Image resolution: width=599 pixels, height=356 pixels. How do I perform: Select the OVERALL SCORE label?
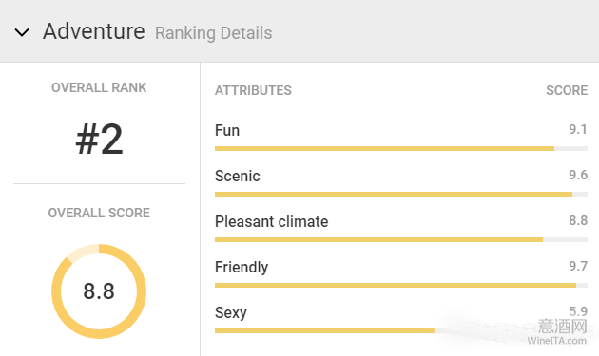pyautogui.click(x=99, y=213)
